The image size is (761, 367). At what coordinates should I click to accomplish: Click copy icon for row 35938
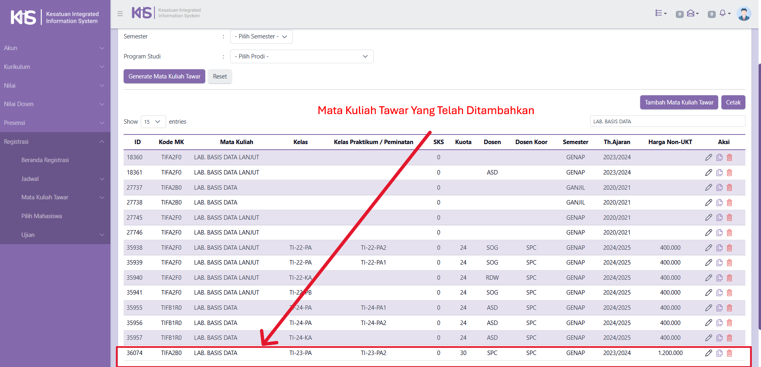point(719,248)
